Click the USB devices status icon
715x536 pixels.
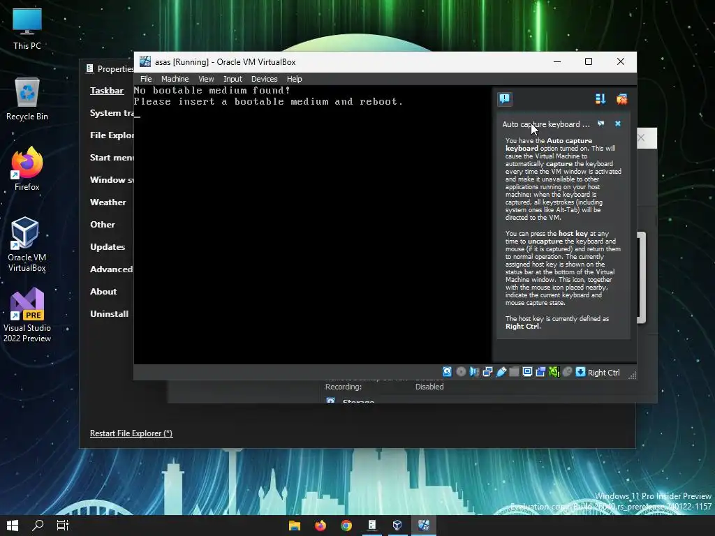501,372
